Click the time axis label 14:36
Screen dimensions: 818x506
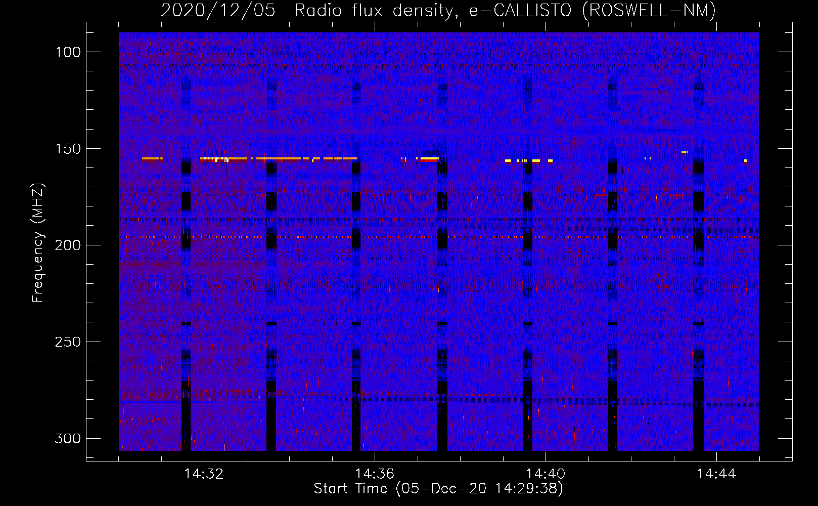click(375, 474)
